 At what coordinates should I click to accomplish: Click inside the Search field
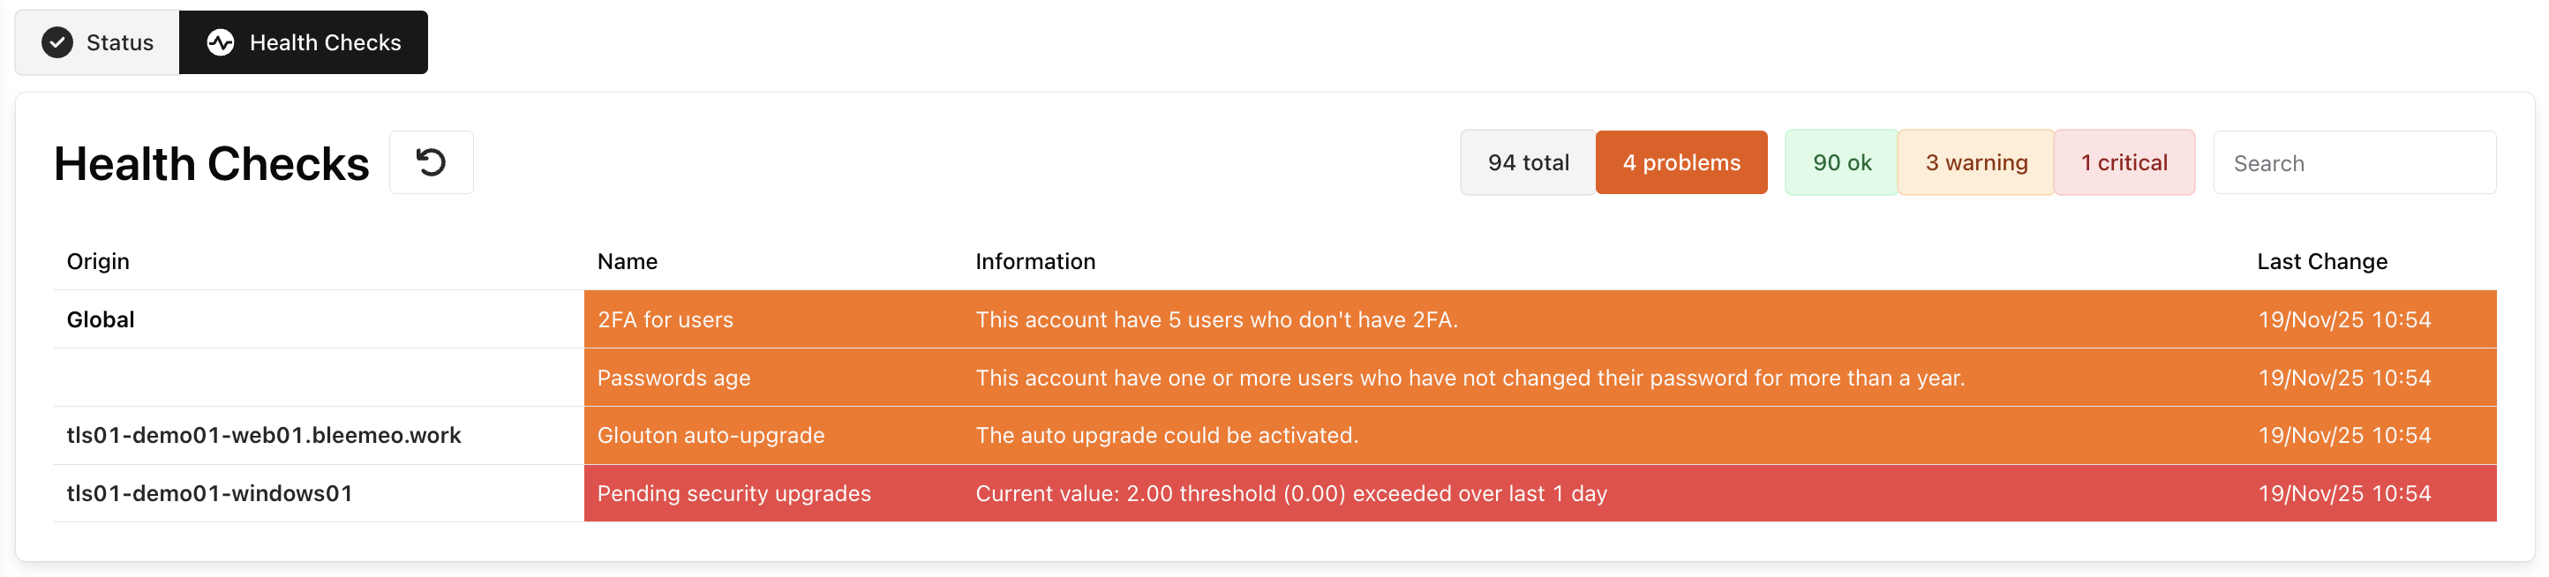(x=2355, y=161)
